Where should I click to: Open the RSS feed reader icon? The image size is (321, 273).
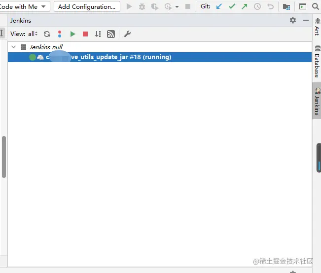(x=111, y=34)
